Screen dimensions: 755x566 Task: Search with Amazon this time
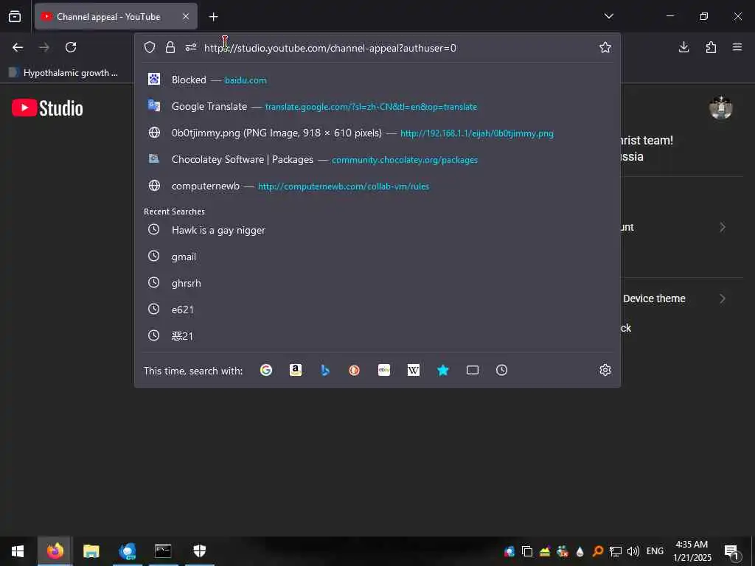click(296, 370)
